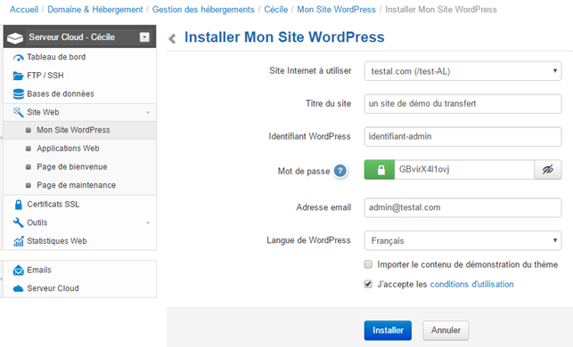
Task: Click the Installer Mon Site WordPress heading
Action: (x=284, y=37)
